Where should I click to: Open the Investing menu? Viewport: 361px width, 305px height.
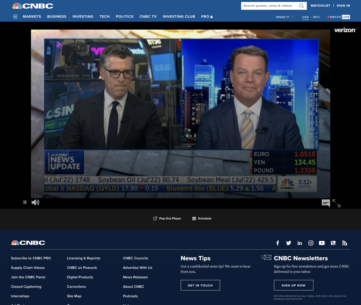point(83,17)
